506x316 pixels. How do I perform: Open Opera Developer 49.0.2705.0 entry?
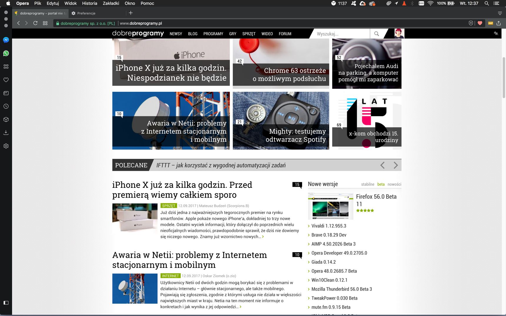click(x=339, y=253)
